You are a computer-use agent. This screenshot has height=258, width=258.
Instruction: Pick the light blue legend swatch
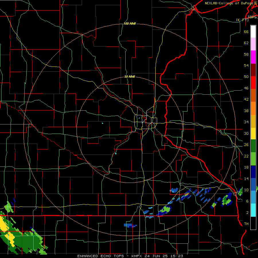click(253, 197)
